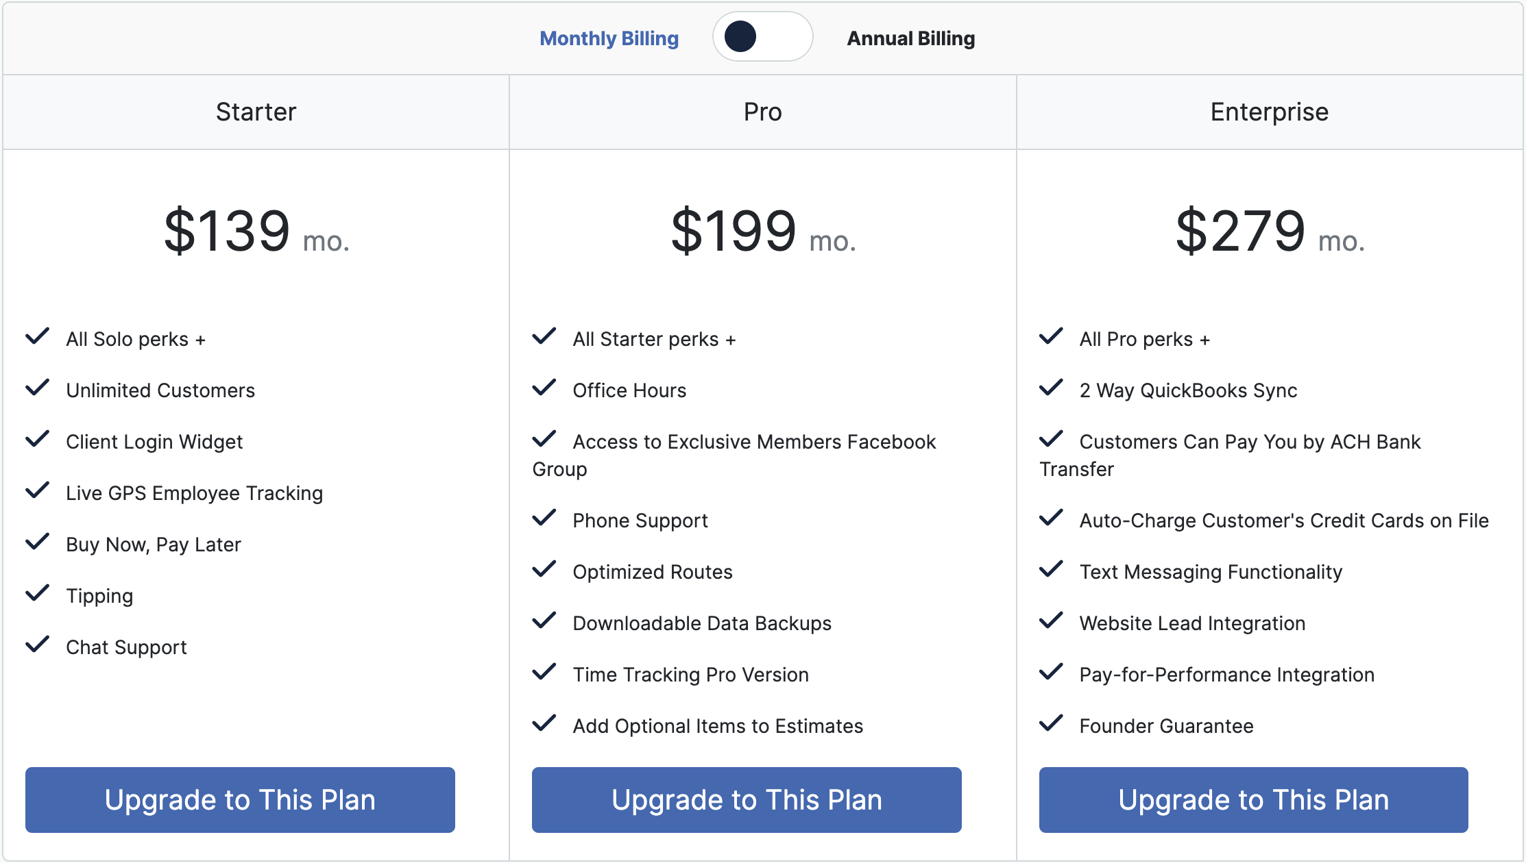Upgrade to the Pro plan
This screenshot has height=863, width=1526.
point(747,799)
